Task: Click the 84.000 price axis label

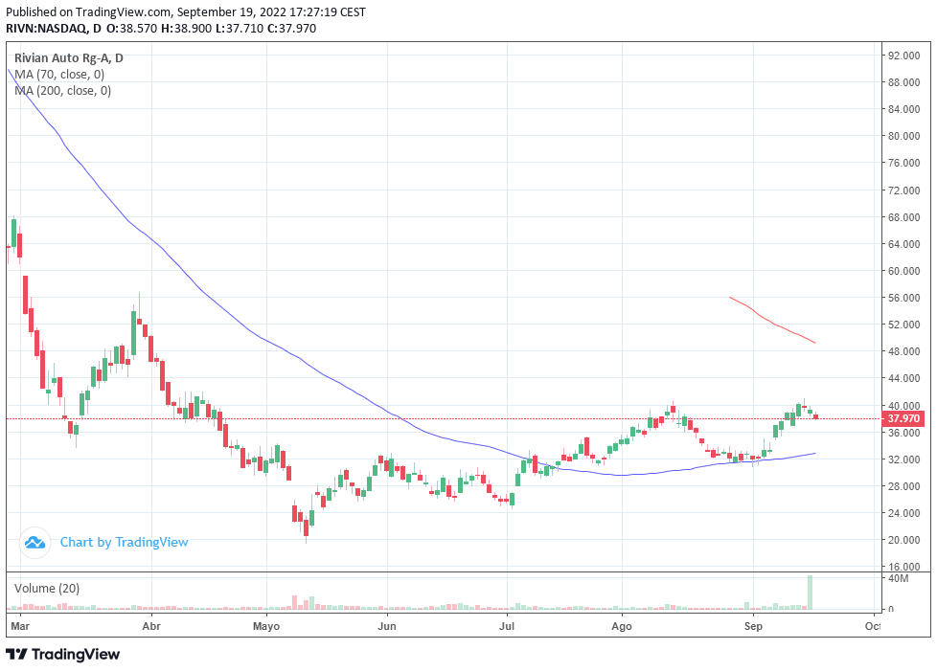Action: click(x=903, y=109)
